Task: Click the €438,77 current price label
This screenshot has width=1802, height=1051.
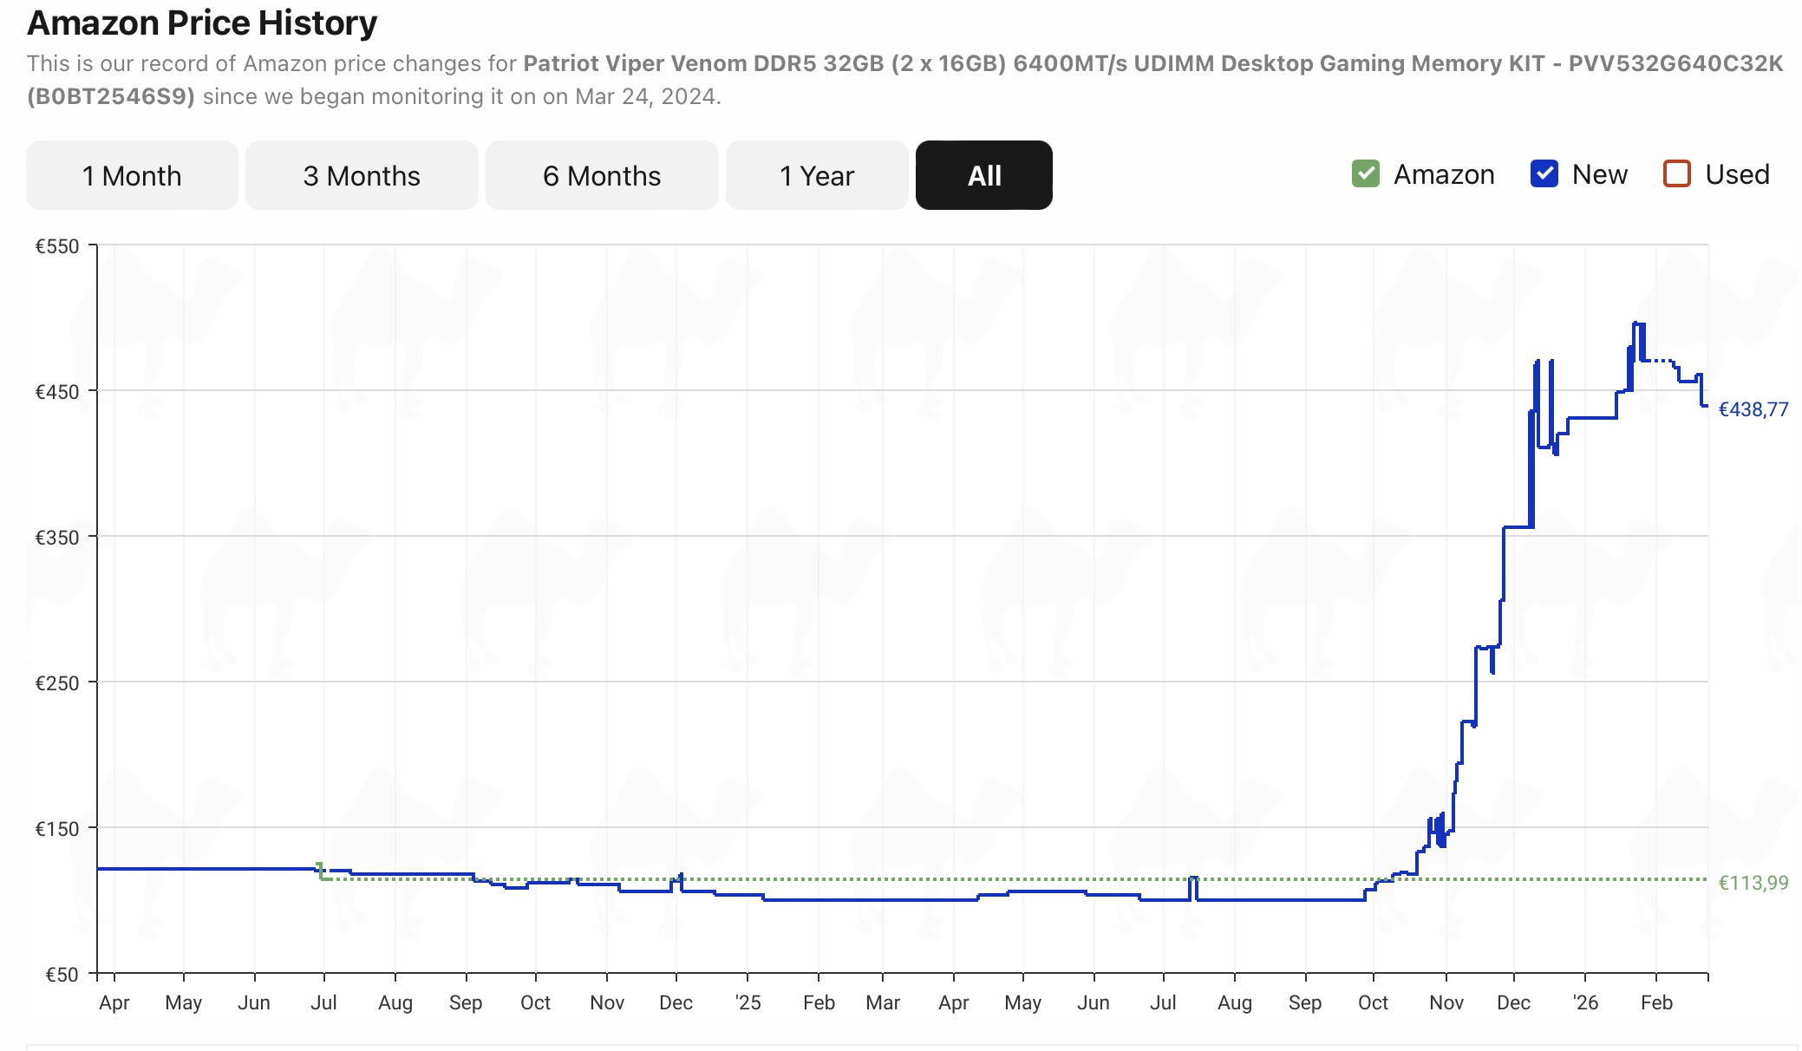Action: 1753,409
